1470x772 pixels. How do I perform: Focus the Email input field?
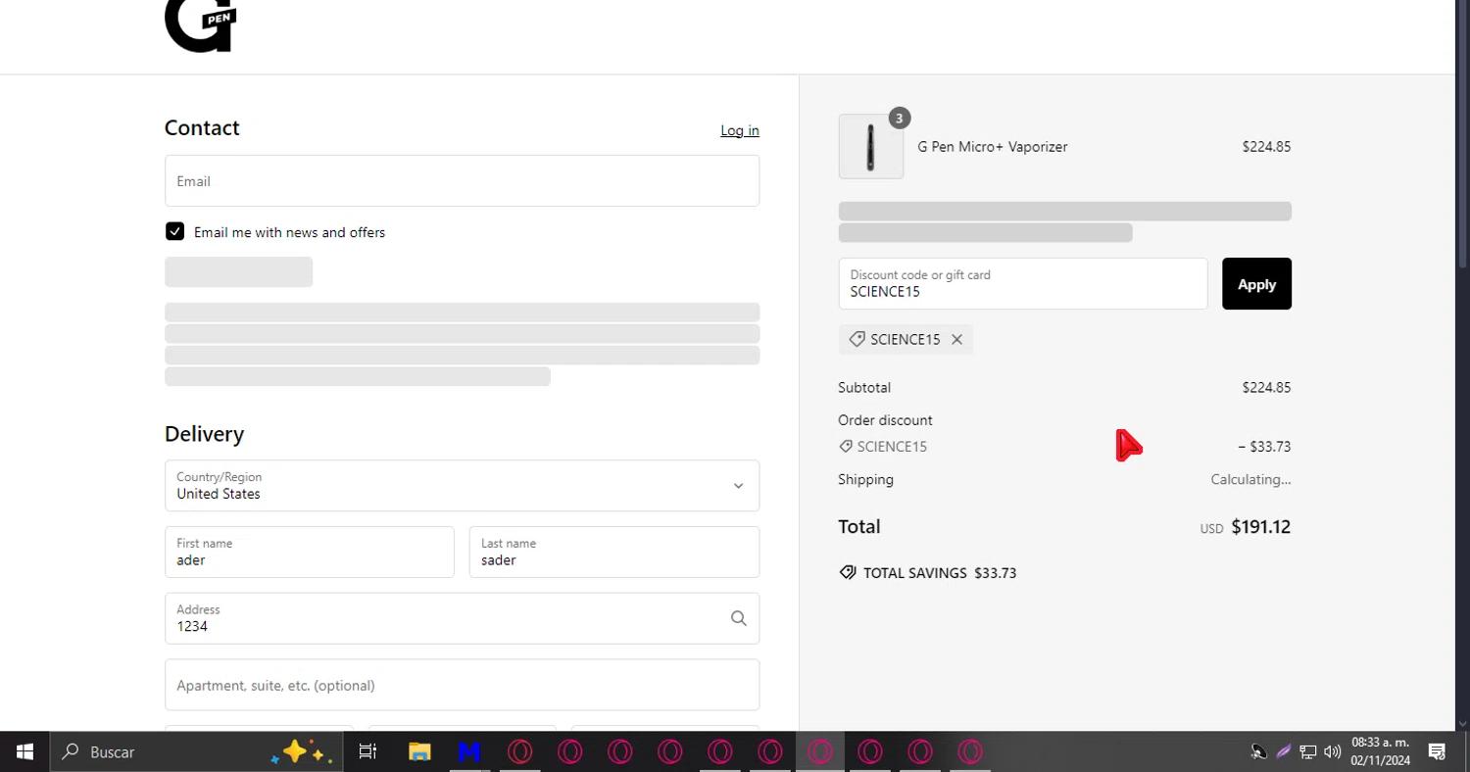pos(462,181)
